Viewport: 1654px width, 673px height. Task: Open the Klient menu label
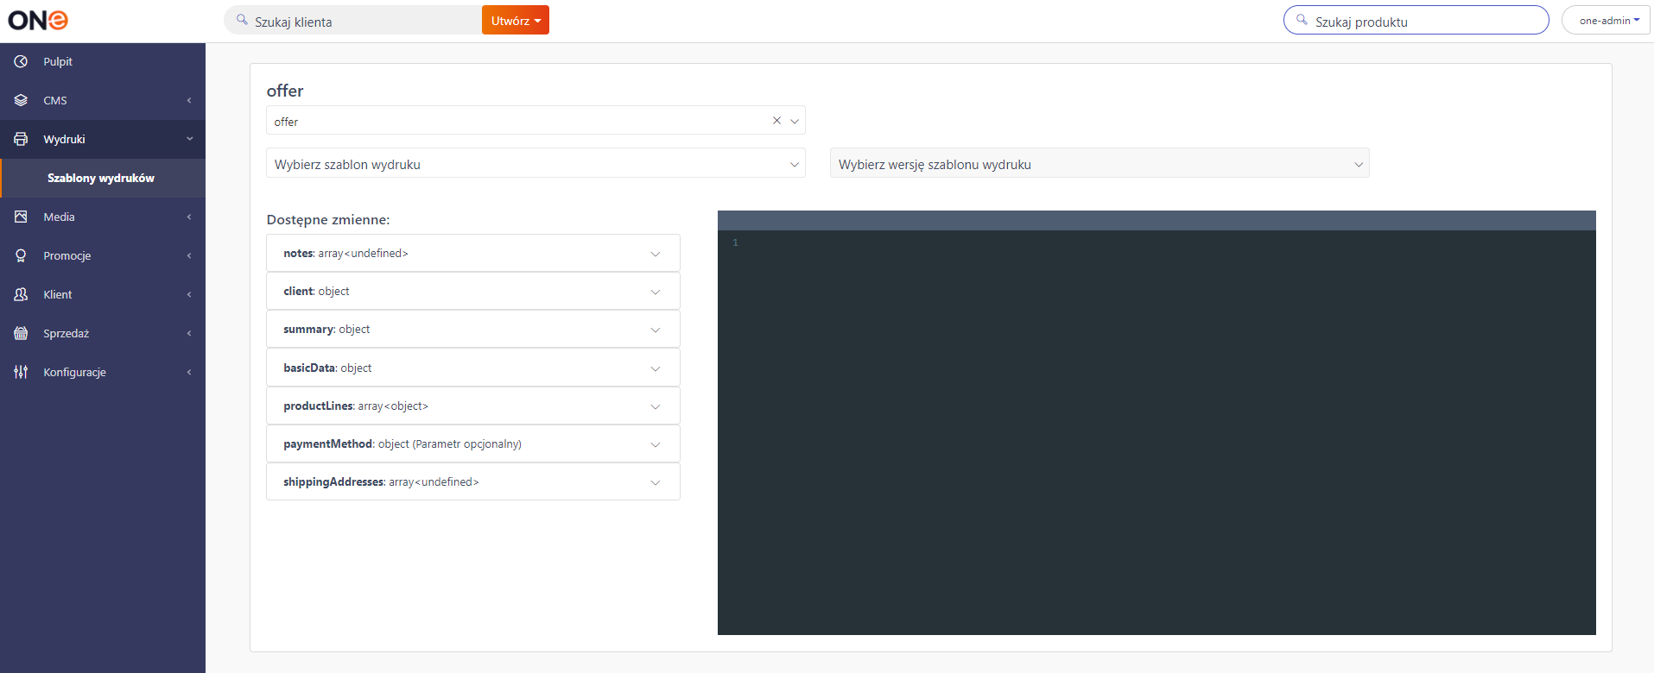[x=58, y=294]
